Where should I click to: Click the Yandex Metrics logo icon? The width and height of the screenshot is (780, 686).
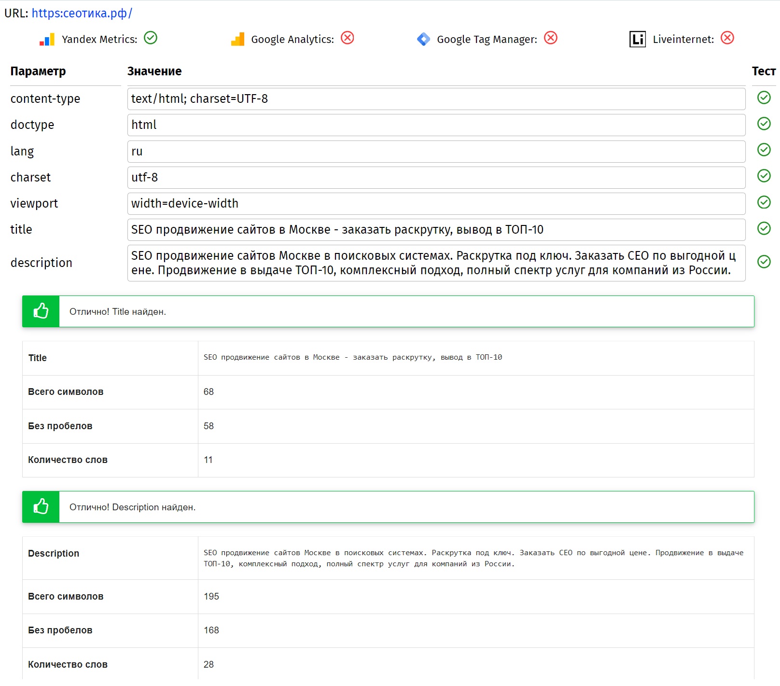tap(47, 39)
